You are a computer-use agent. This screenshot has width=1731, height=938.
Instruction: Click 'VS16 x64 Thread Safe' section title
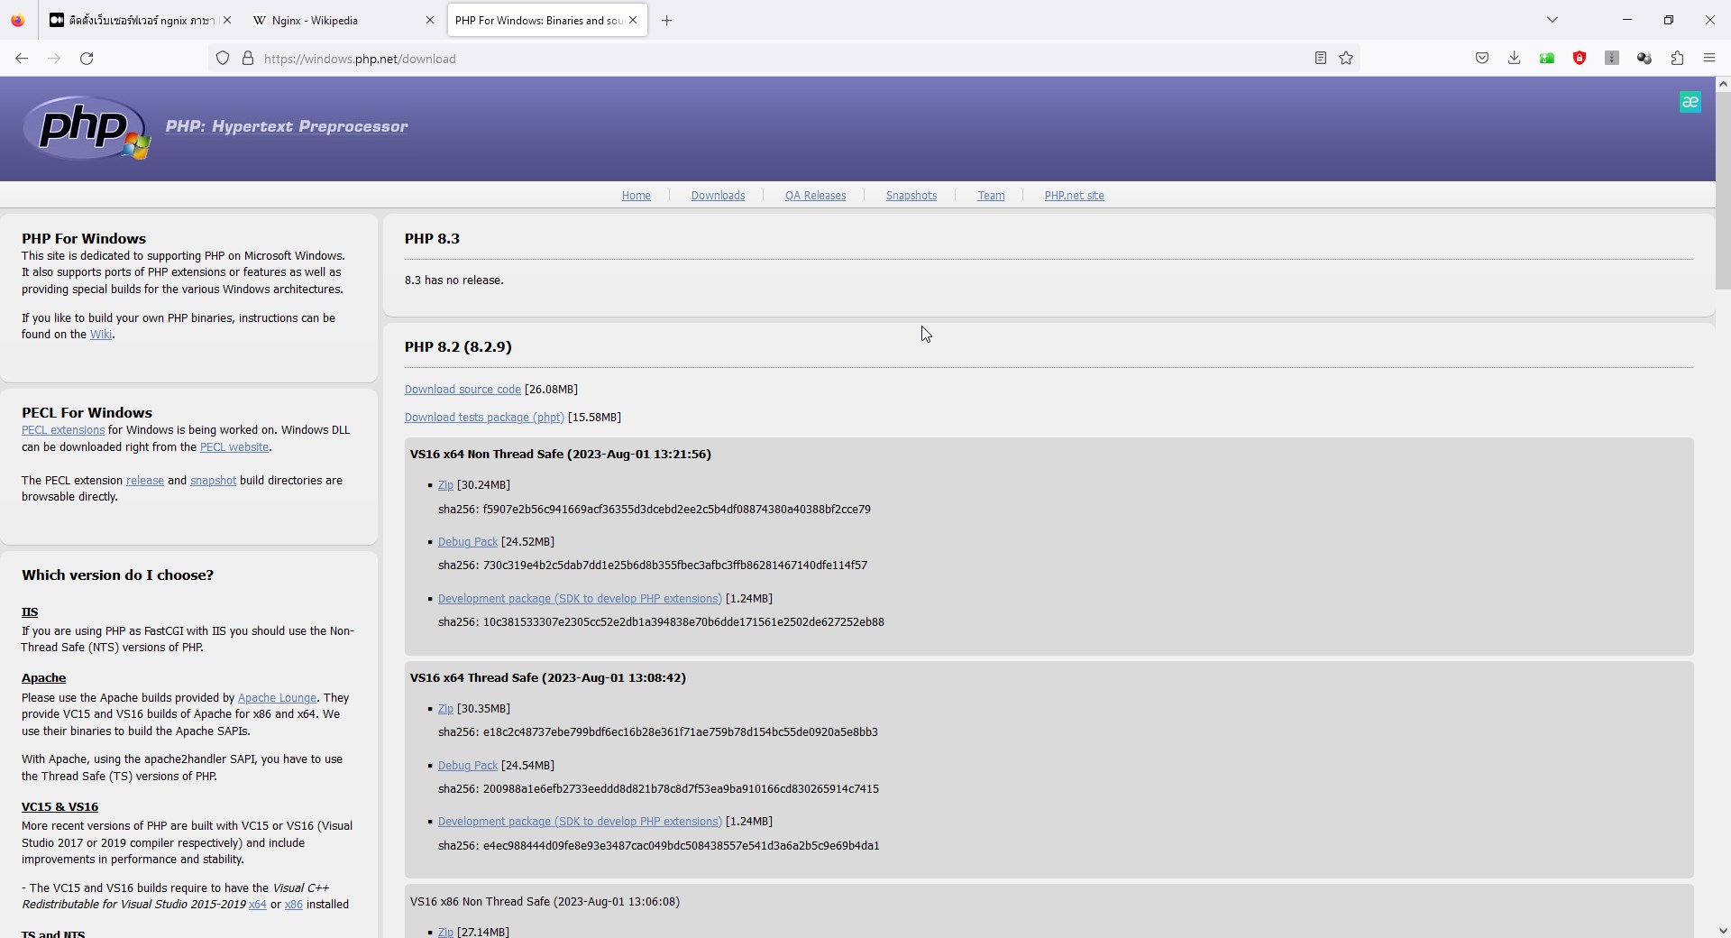(547, 678)
